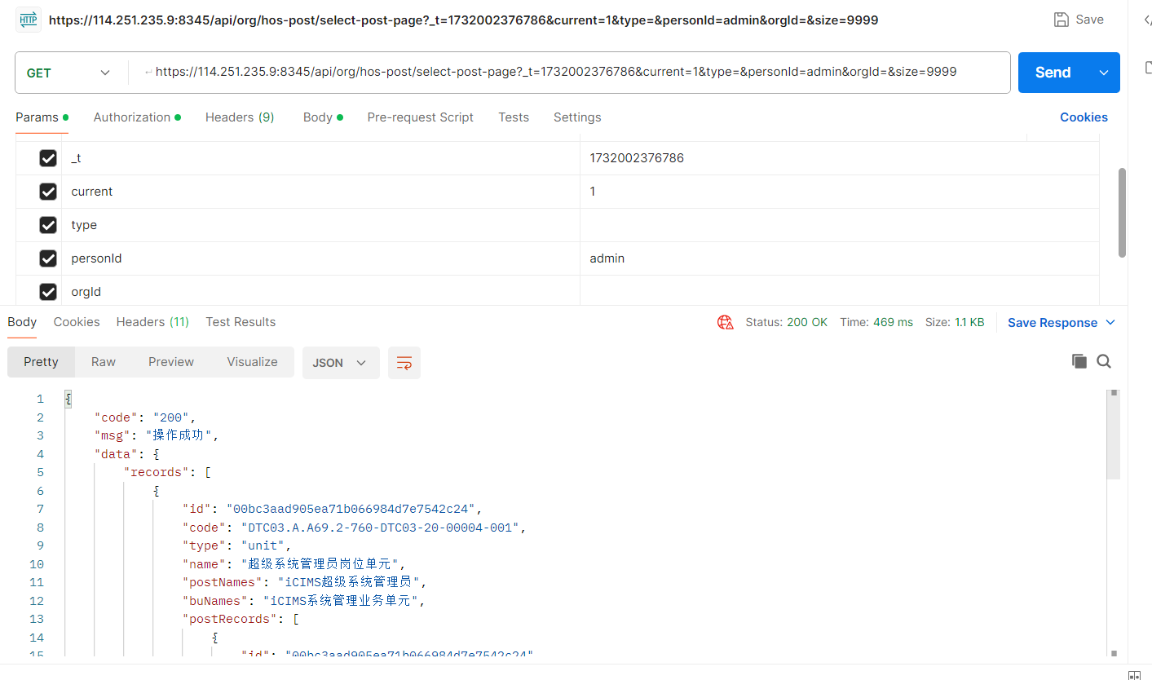Screen dimensions: 1152x680
Task: Open the documentation icon in right sidebar
Action: tap(1148, 67)
